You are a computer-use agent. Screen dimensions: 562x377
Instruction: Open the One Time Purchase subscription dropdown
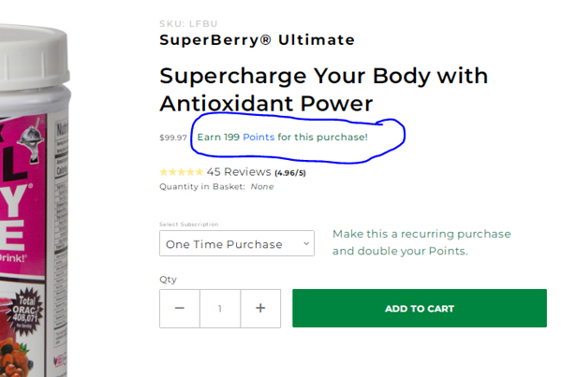coord(237,243)
